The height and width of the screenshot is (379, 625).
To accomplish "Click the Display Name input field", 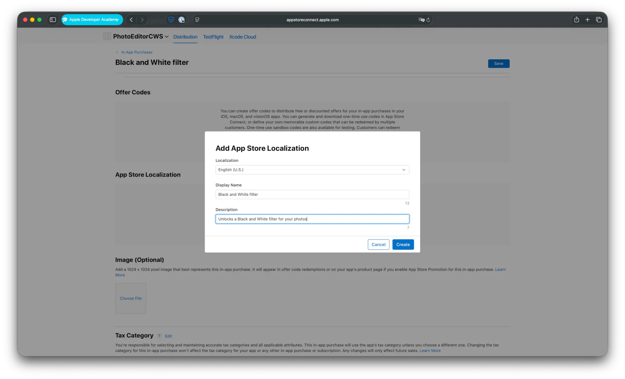I will (x=312, y=194).
